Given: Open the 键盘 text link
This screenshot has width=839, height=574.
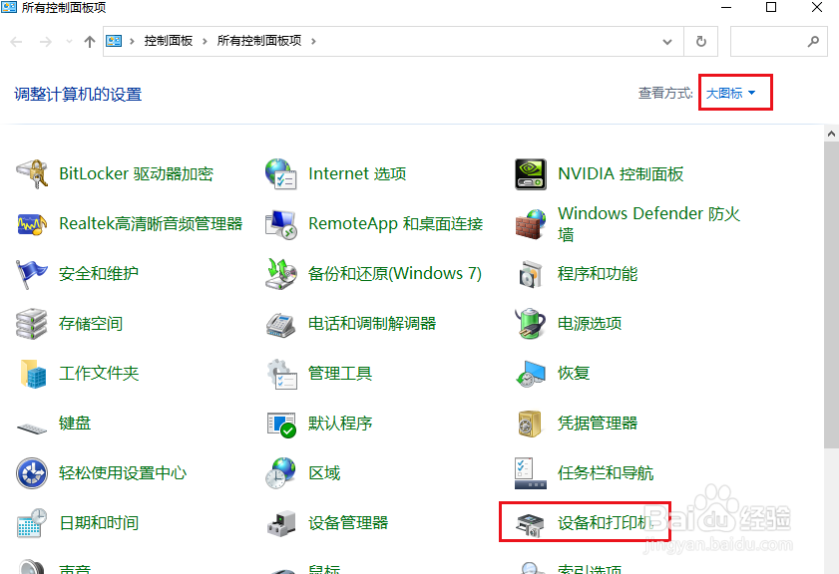Looking at the screenshot, I should pyautogui.click(x=75, y=424).
